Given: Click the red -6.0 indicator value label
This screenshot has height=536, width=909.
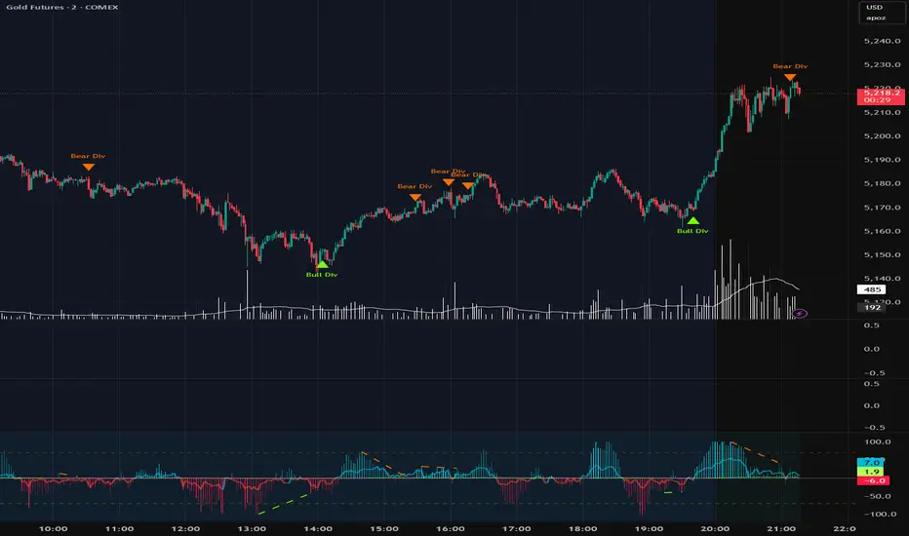Looking at the screenshot, I should [874, 481].
